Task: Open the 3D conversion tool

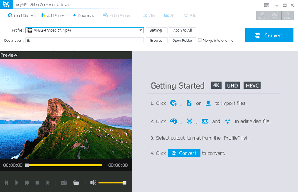Action: [169, 15]
